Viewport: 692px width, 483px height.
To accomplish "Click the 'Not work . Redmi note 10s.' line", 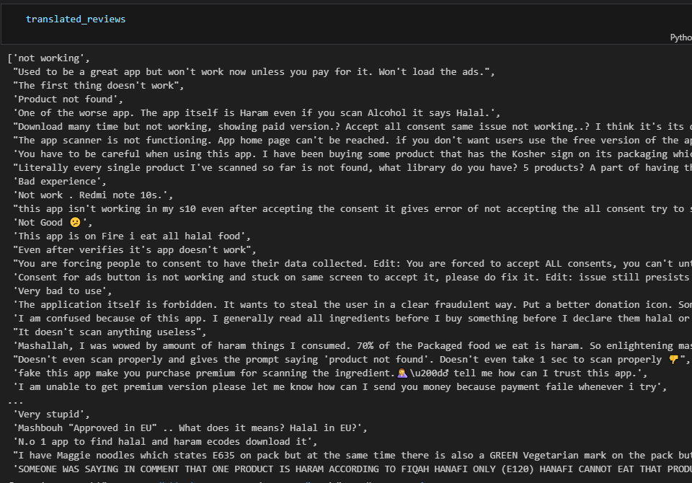I will (x=93, y=195).
